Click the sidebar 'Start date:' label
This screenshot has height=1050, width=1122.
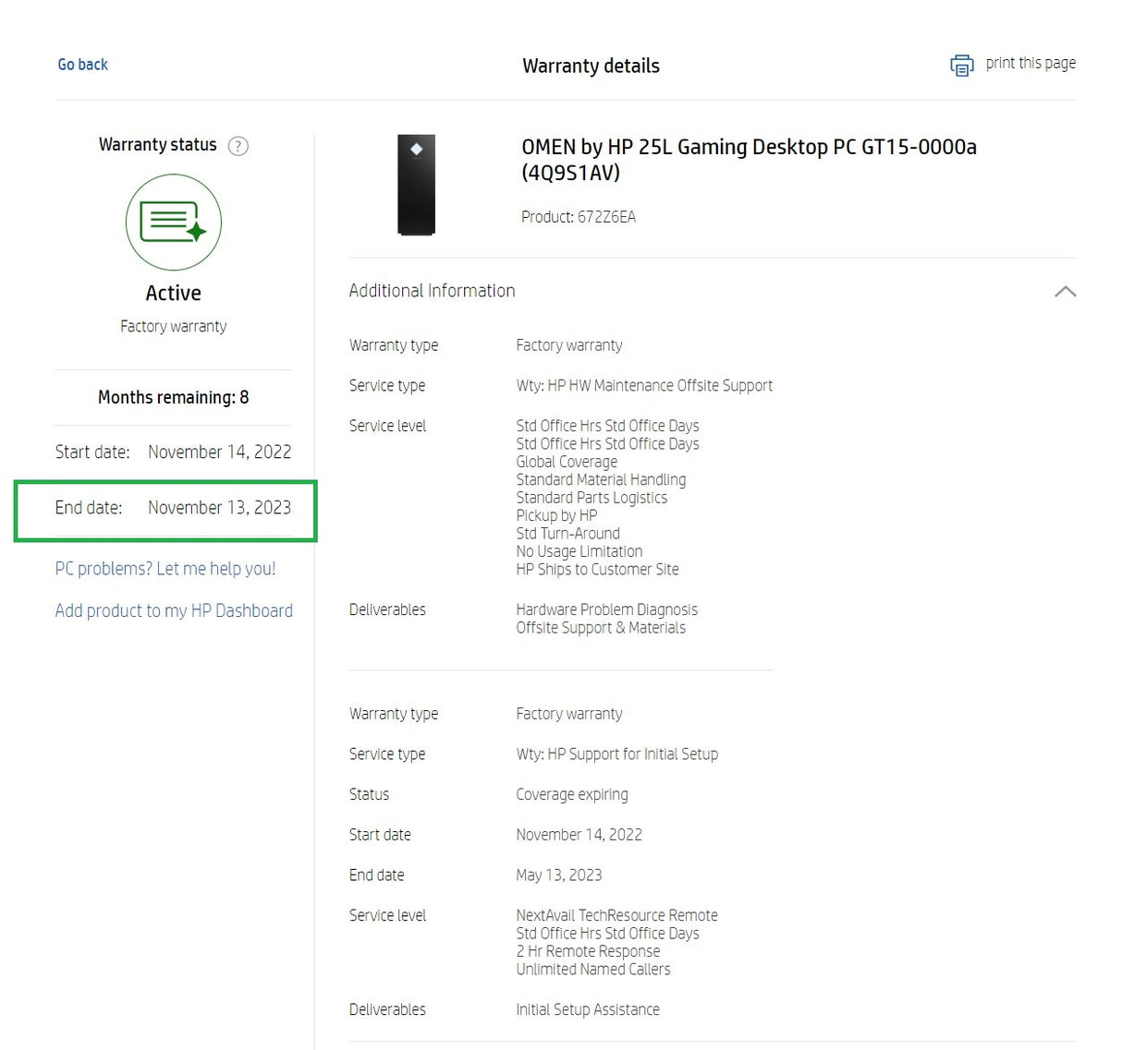[92, 453]
